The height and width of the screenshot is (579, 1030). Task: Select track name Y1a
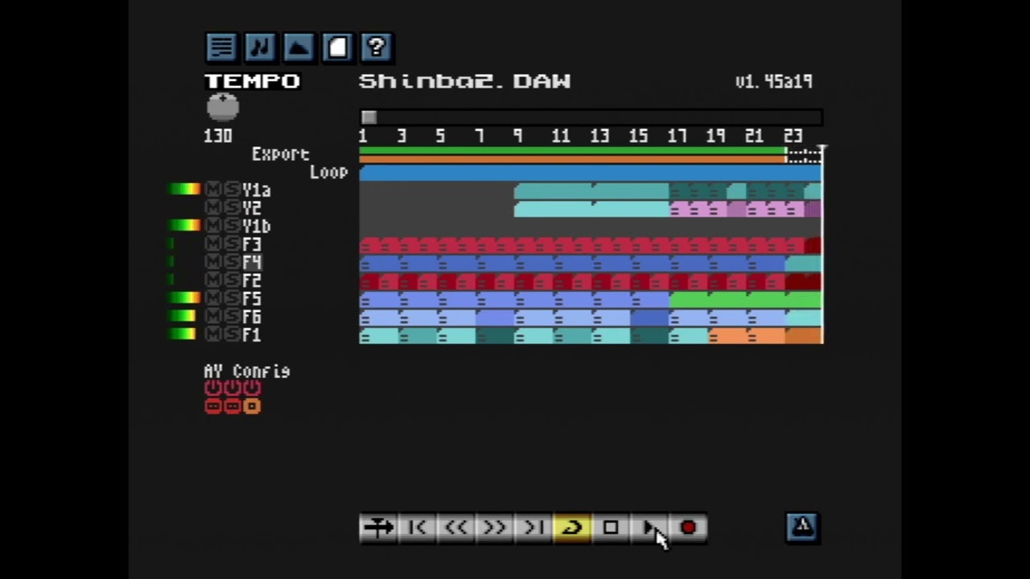click(257, 191)
